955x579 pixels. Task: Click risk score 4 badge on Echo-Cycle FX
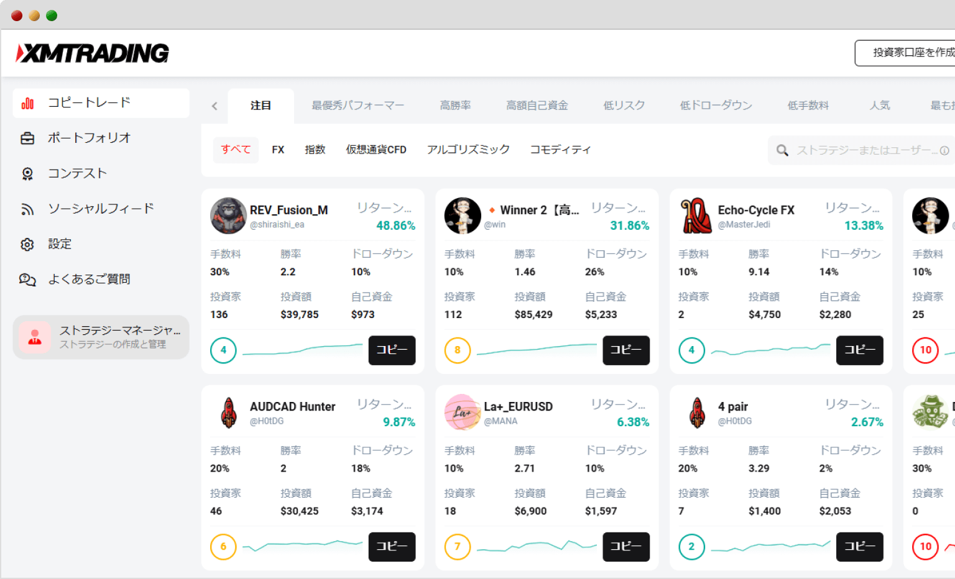tap(691, 350)
